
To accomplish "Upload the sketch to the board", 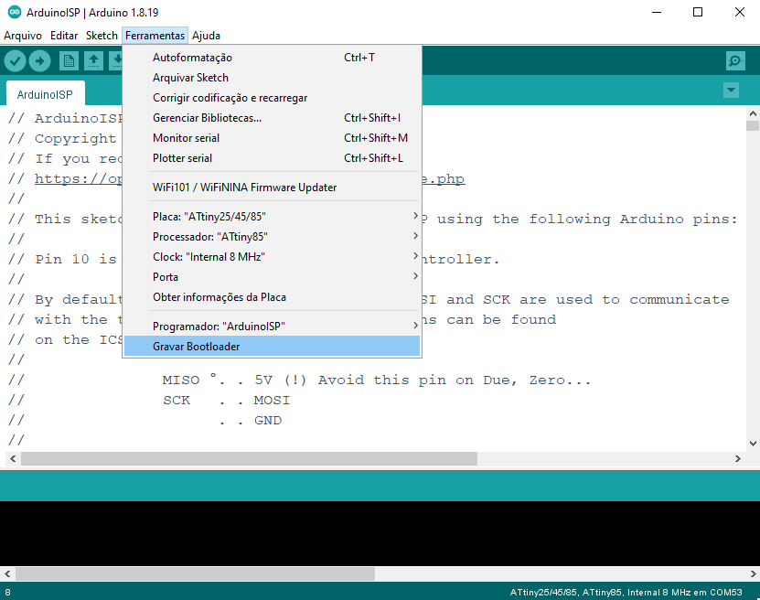I will (39, 60).
